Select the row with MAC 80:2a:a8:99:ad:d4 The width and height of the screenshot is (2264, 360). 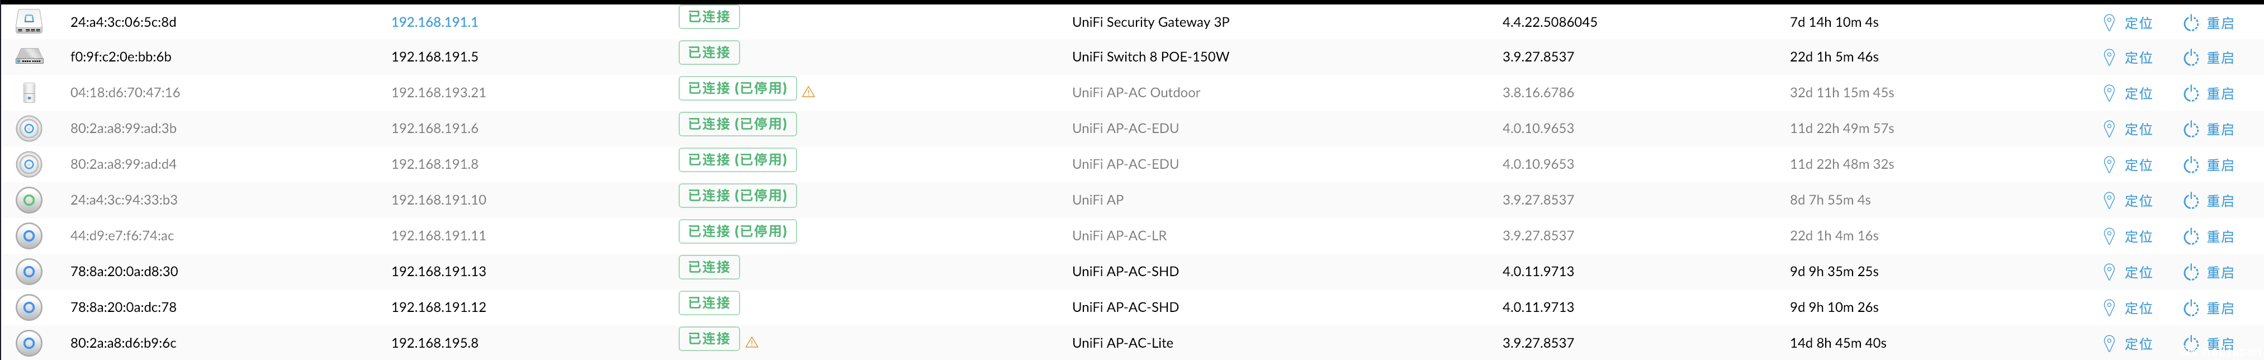click(1132, 164)
